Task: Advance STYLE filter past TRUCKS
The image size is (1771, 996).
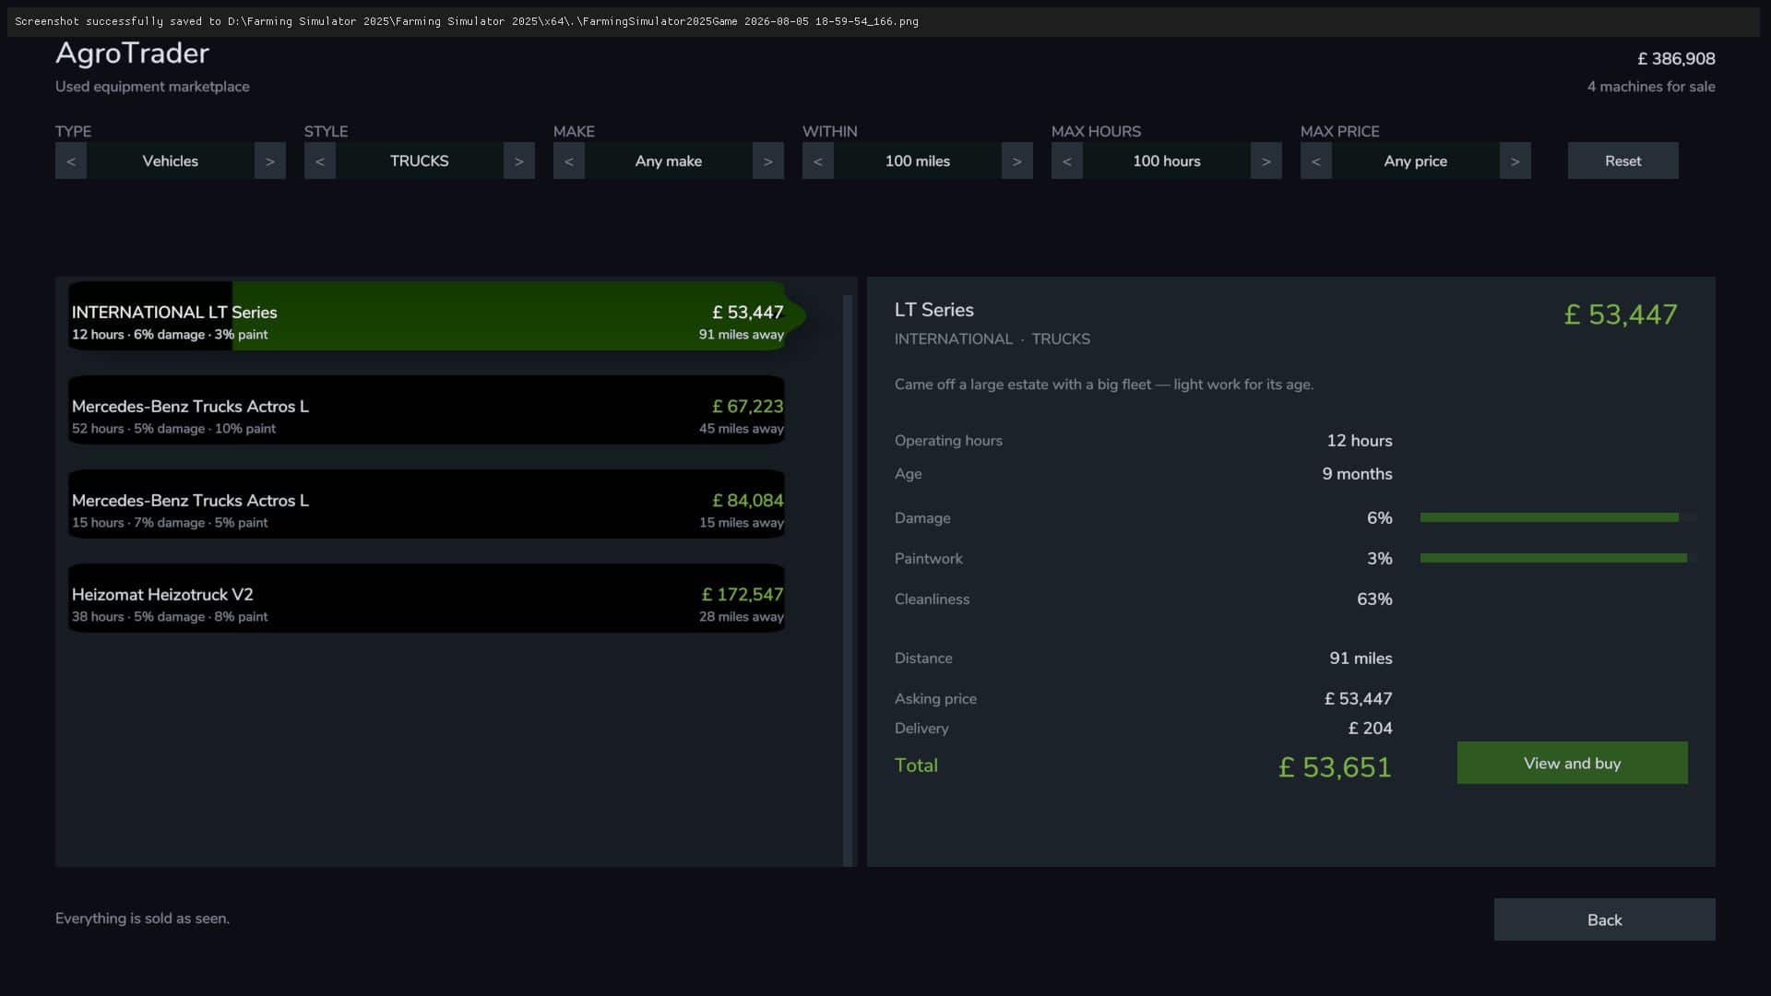Action: pos(519,160)
